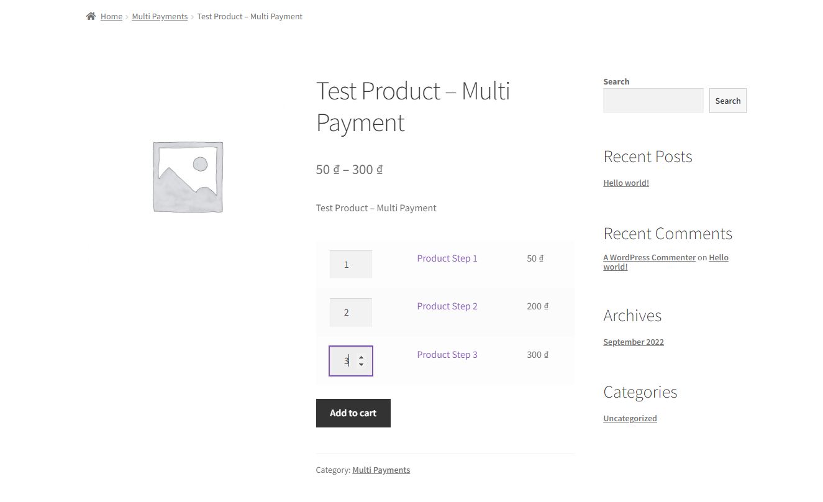Open the Home breadcrumb link
823x502 pixels.
[111, 17]
